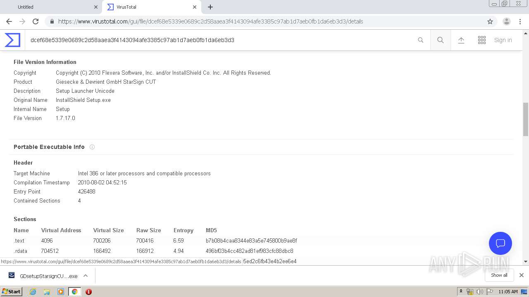Open the blue chat bubble button

[x=500, y=243]
